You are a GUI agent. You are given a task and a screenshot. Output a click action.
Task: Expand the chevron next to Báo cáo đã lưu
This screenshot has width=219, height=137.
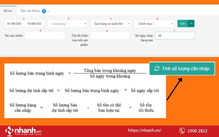click(x=48, y=11)
